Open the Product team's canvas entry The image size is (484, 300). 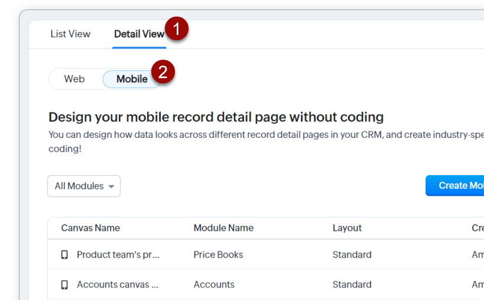[x=118, y=255]
